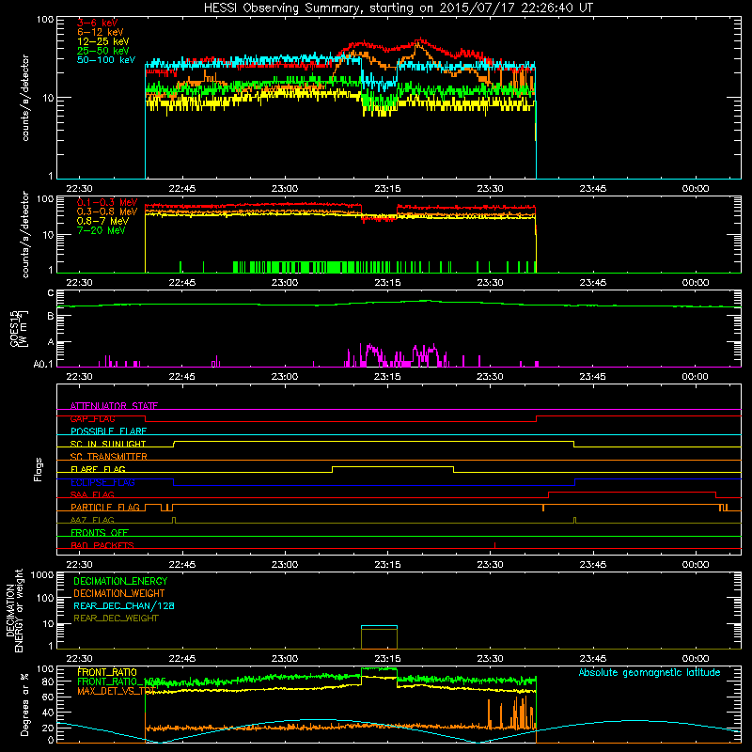
Task: Click the PARTICLE_FLAG label
Action: pyautogui.click(x=105, y=507)
